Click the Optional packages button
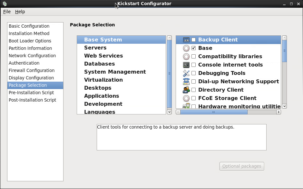 click(242, 166)
